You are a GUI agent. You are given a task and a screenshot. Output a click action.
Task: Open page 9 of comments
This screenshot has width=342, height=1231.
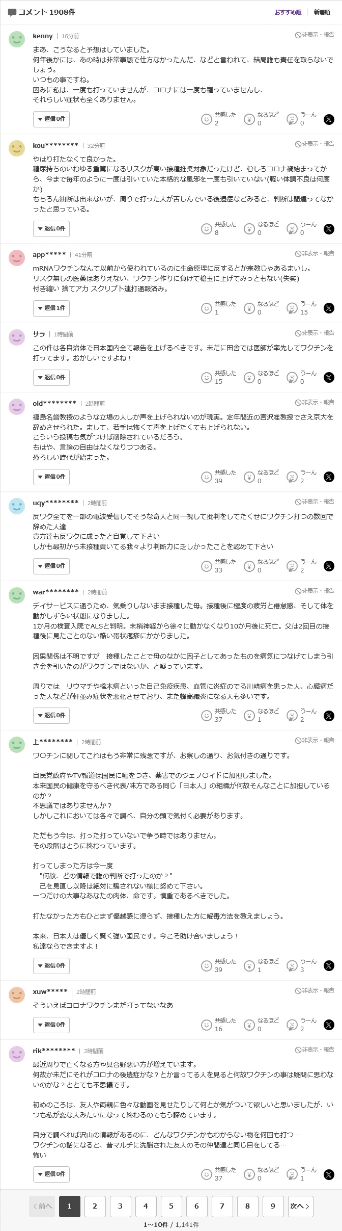click(x=273, y=1206)
